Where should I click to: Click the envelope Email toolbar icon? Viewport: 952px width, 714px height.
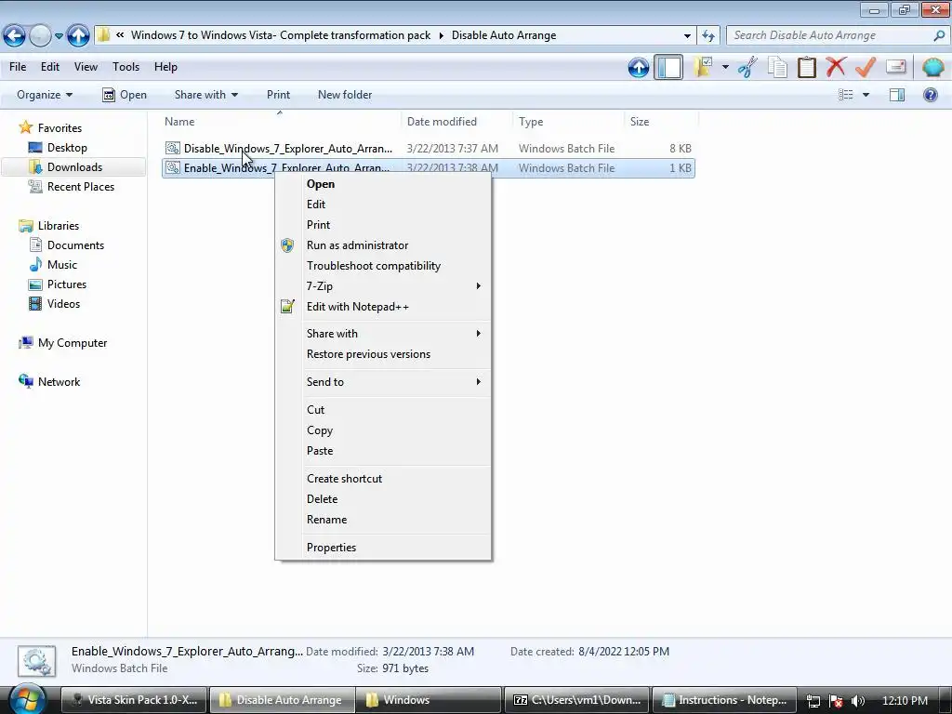pos(895,67)
